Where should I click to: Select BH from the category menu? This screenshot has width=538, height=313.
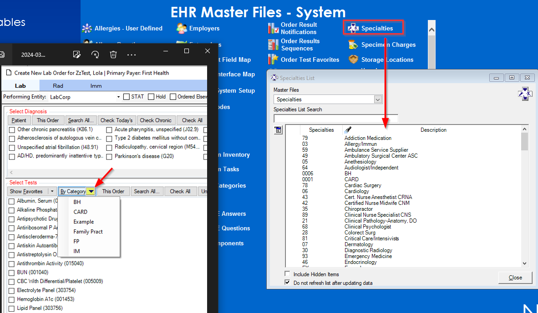pyautogui.click(x=77, y=202)
